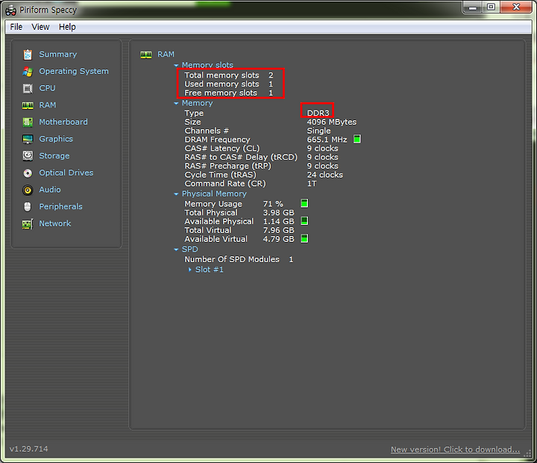Collapse the SPD section arrow

click(176, 249)
